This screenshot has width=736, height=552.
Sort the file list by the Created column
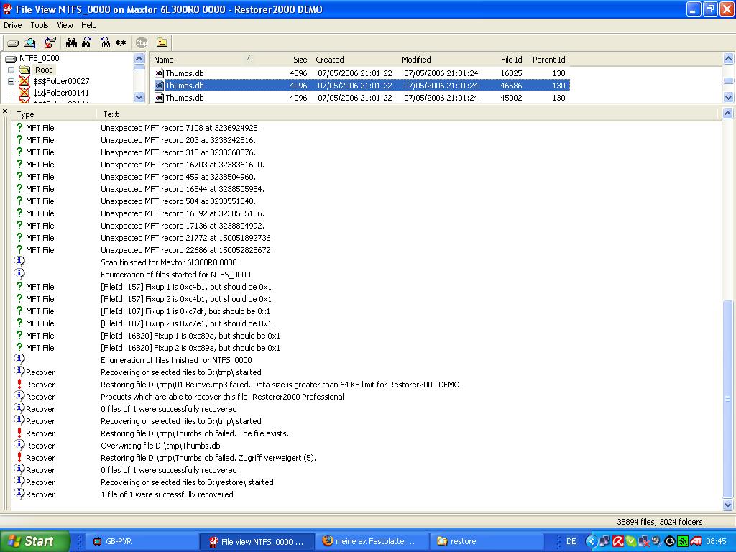point(329,60)
